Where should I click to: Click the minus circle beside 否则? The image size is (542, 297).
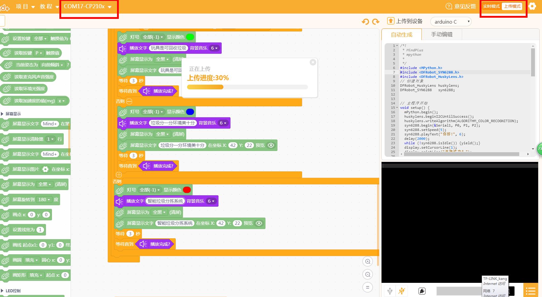[129, 101]
